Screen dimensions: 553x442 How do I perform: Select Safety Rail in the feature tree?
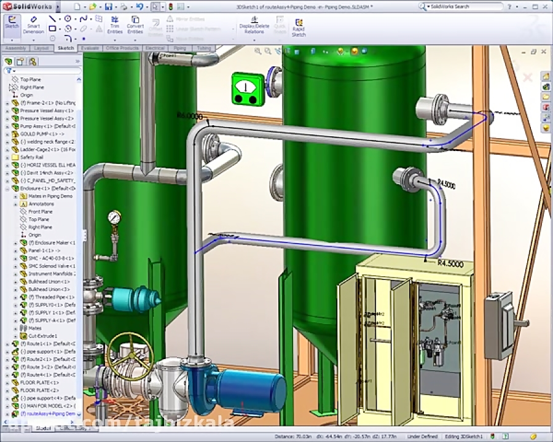[x=32, y=157]
